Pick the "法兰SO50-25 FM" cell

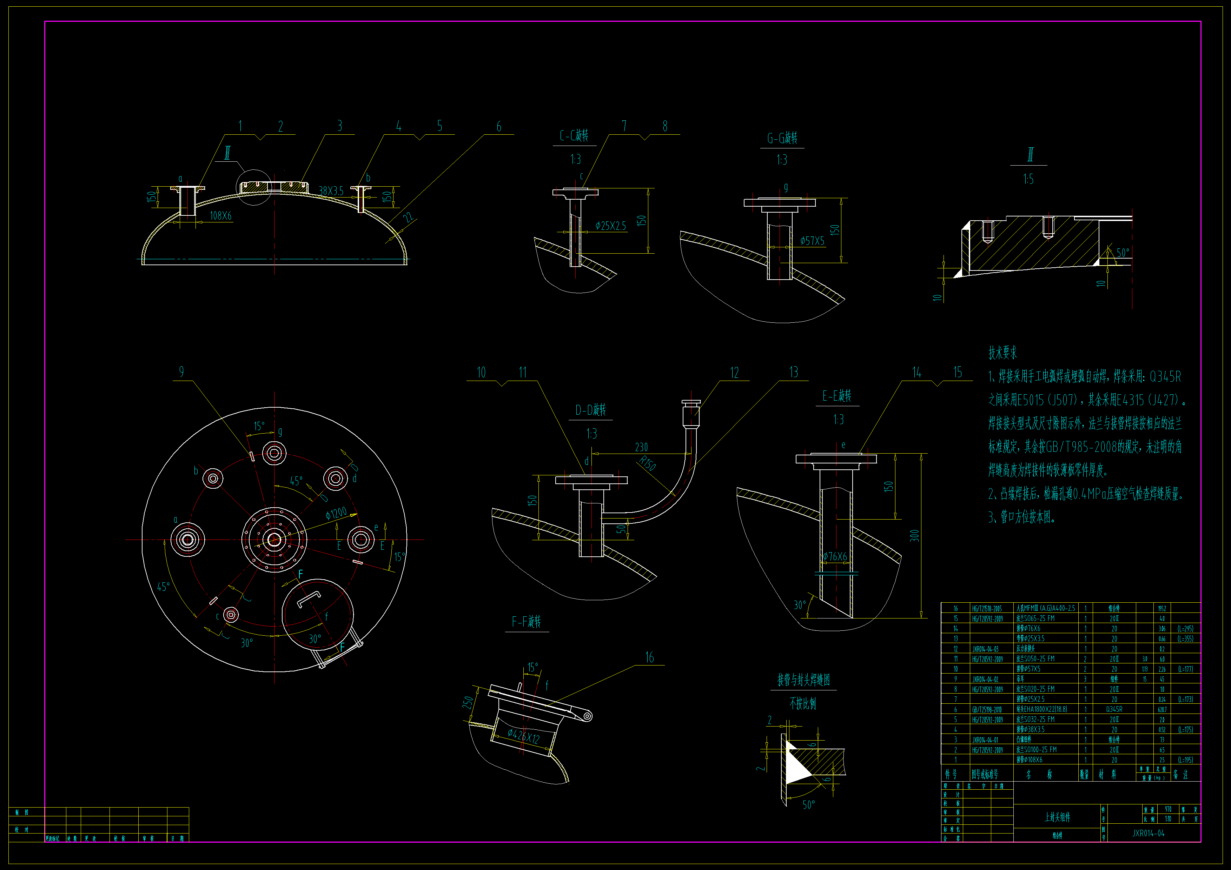(1035, 659)
